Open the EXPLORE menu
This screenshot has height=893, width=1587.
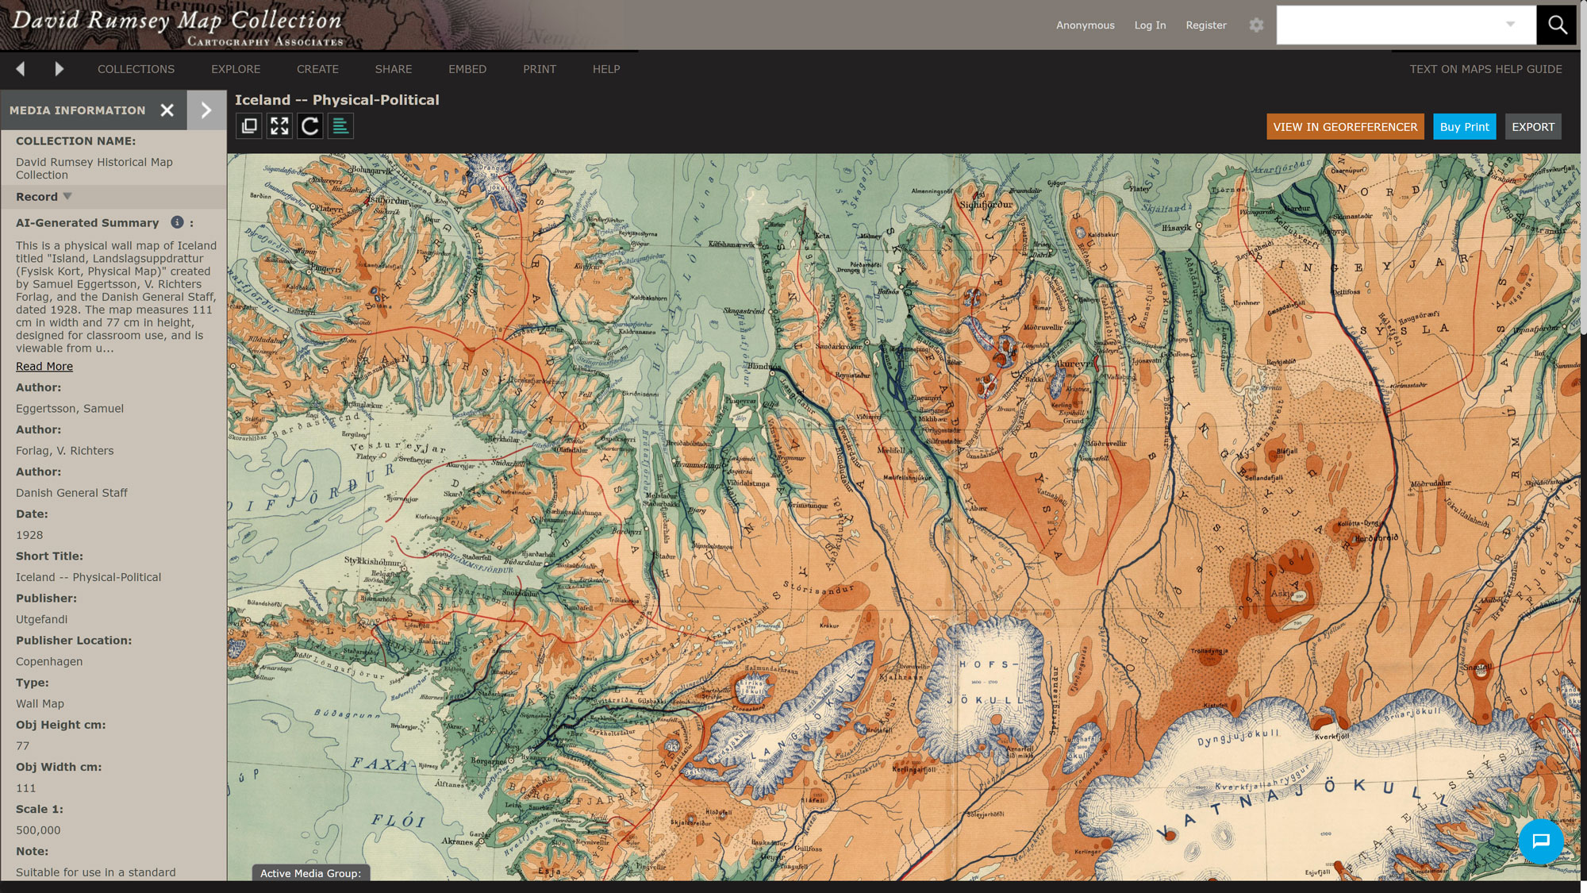[x=236, y=69]
